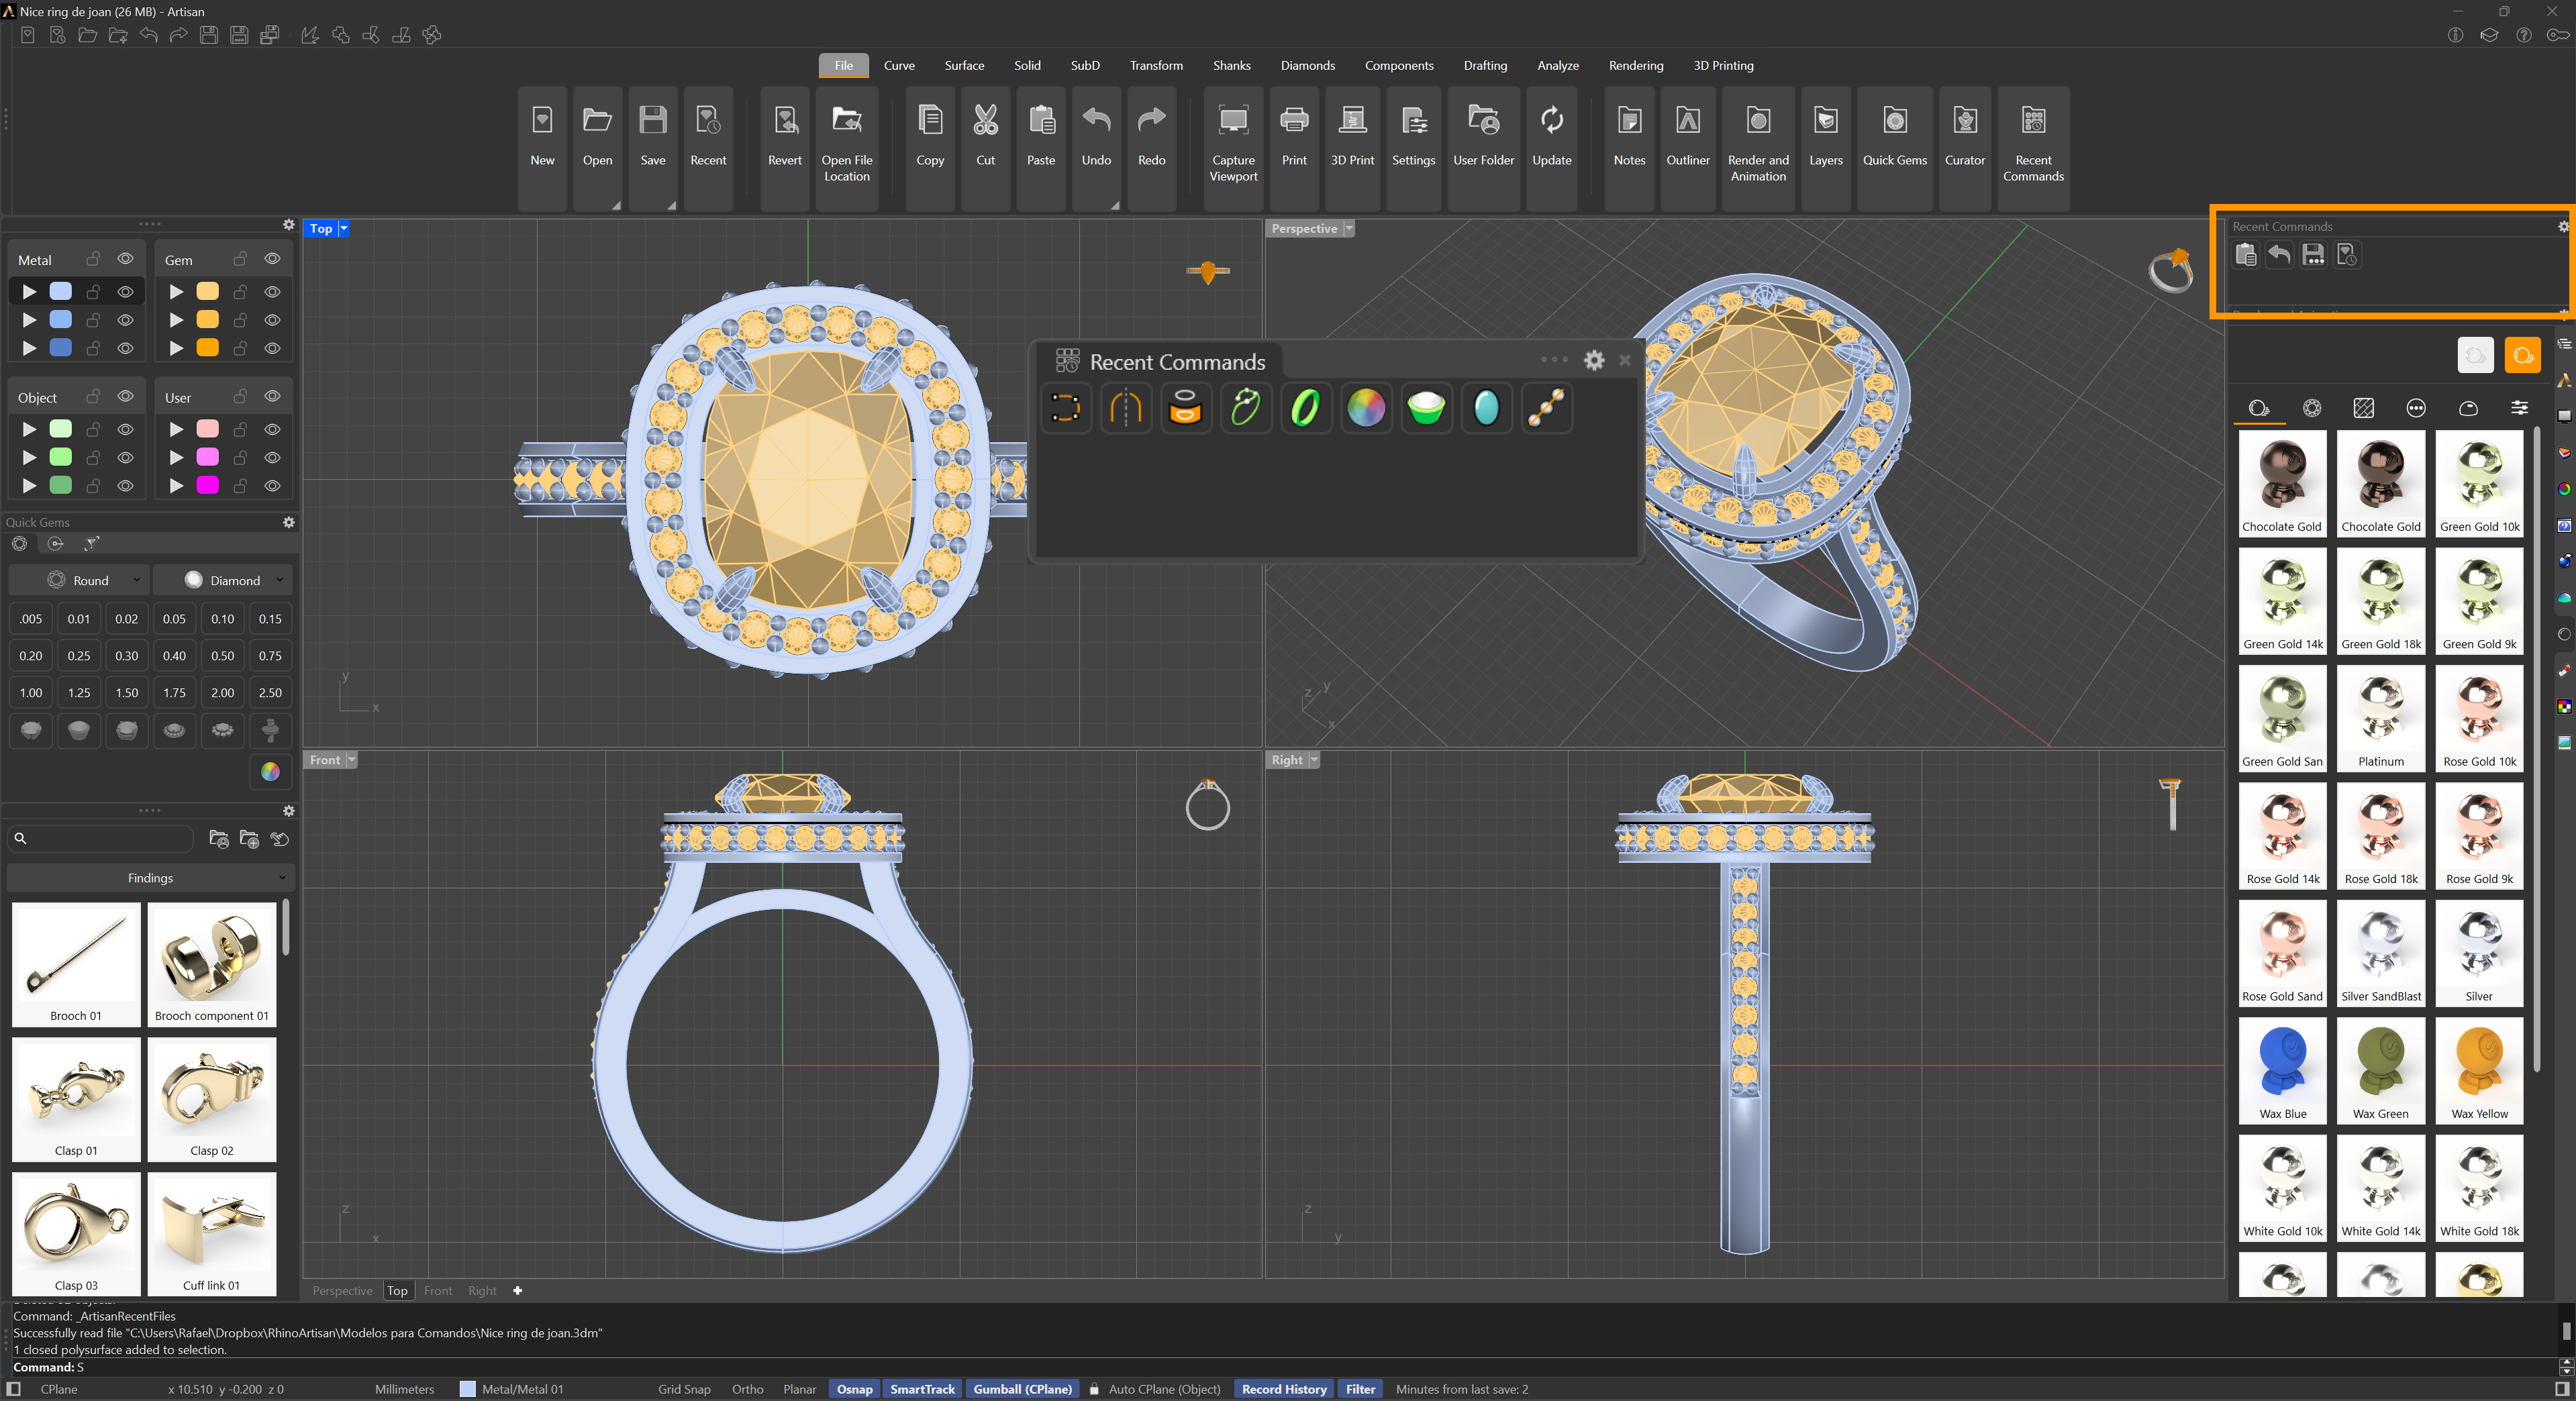The width and height of the screenshot is (2576, 1401).
Task: Open the Front viewport menu arrow
Action: pyautogui.click(x=351, y=760)
